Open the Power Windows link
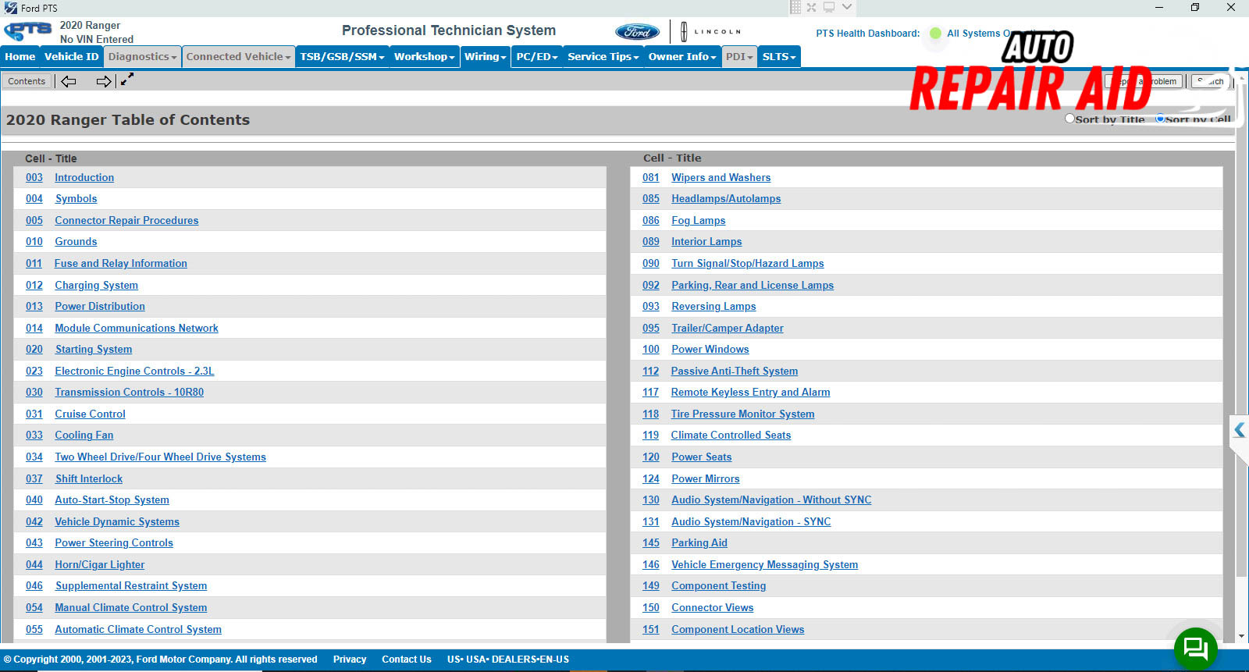 [710, 350]
